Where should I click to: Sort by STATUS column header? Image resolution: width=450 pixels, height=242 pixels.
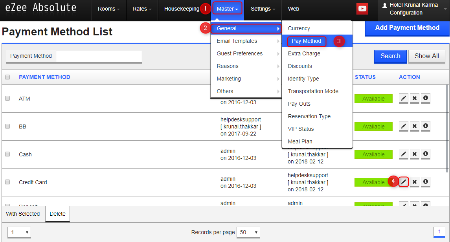[366, 77]
